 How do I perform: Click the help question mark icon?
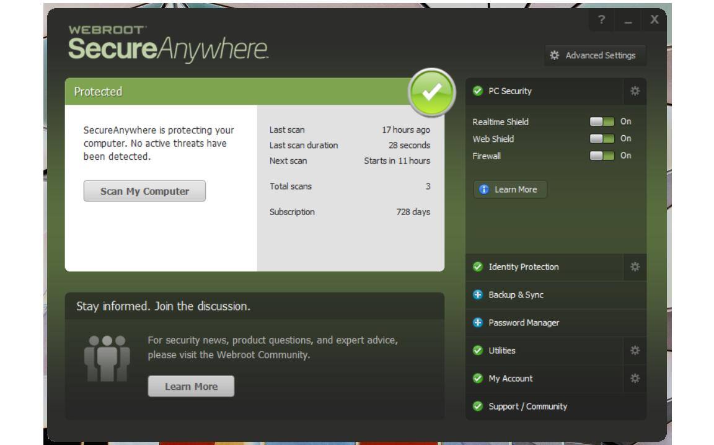pos(601,21)
